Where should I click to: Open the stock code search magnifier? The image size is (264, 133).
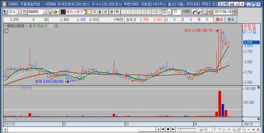[x=49, y=12]
